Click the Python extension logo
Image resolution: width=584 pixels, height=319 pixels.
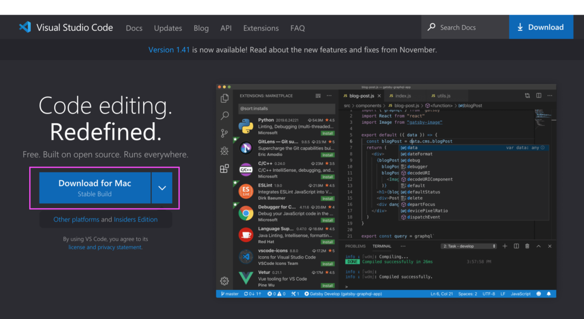pos(246,126)
